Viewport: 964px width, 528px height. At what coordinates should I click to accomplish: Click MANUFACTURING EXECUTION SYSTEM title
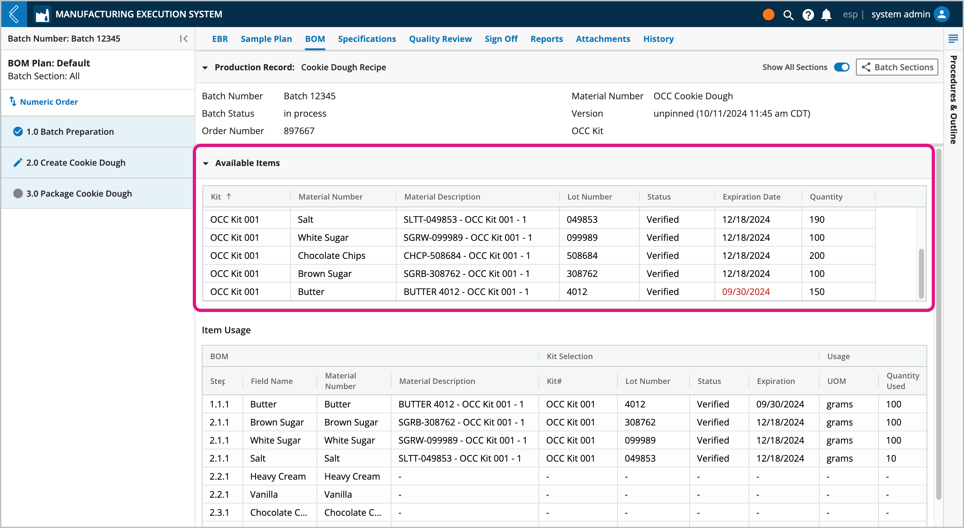138,14
